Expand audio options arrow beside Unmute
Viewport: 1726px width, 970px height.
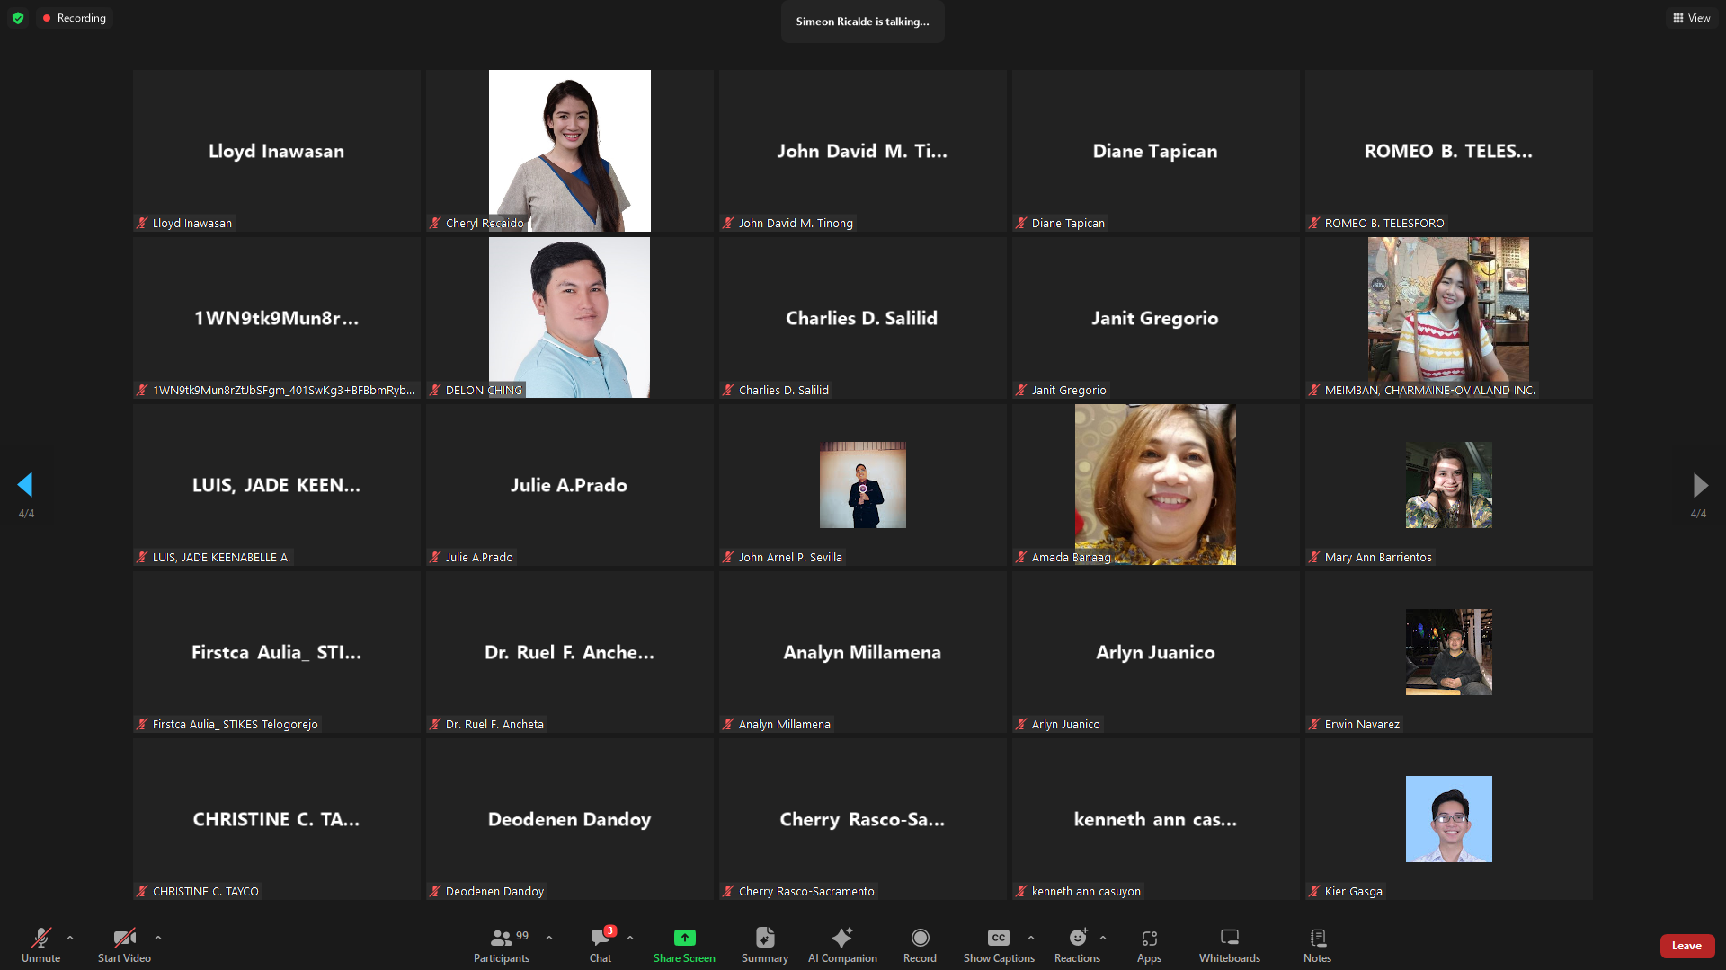pyautogui.click(x=70, y=938)
